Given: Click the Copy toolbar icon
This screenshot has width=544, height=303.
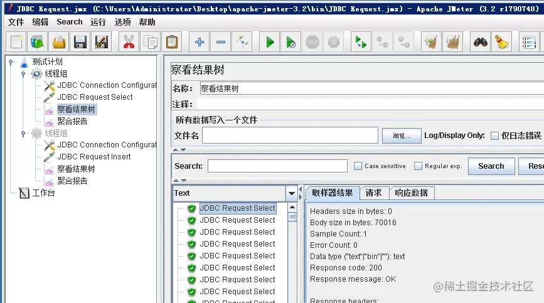Looking at the screenshot, I should [150, 42].
